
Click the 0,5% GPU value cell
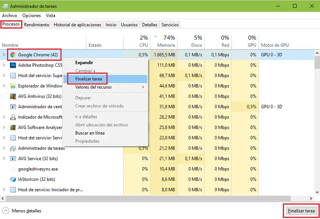pos(245,107)
